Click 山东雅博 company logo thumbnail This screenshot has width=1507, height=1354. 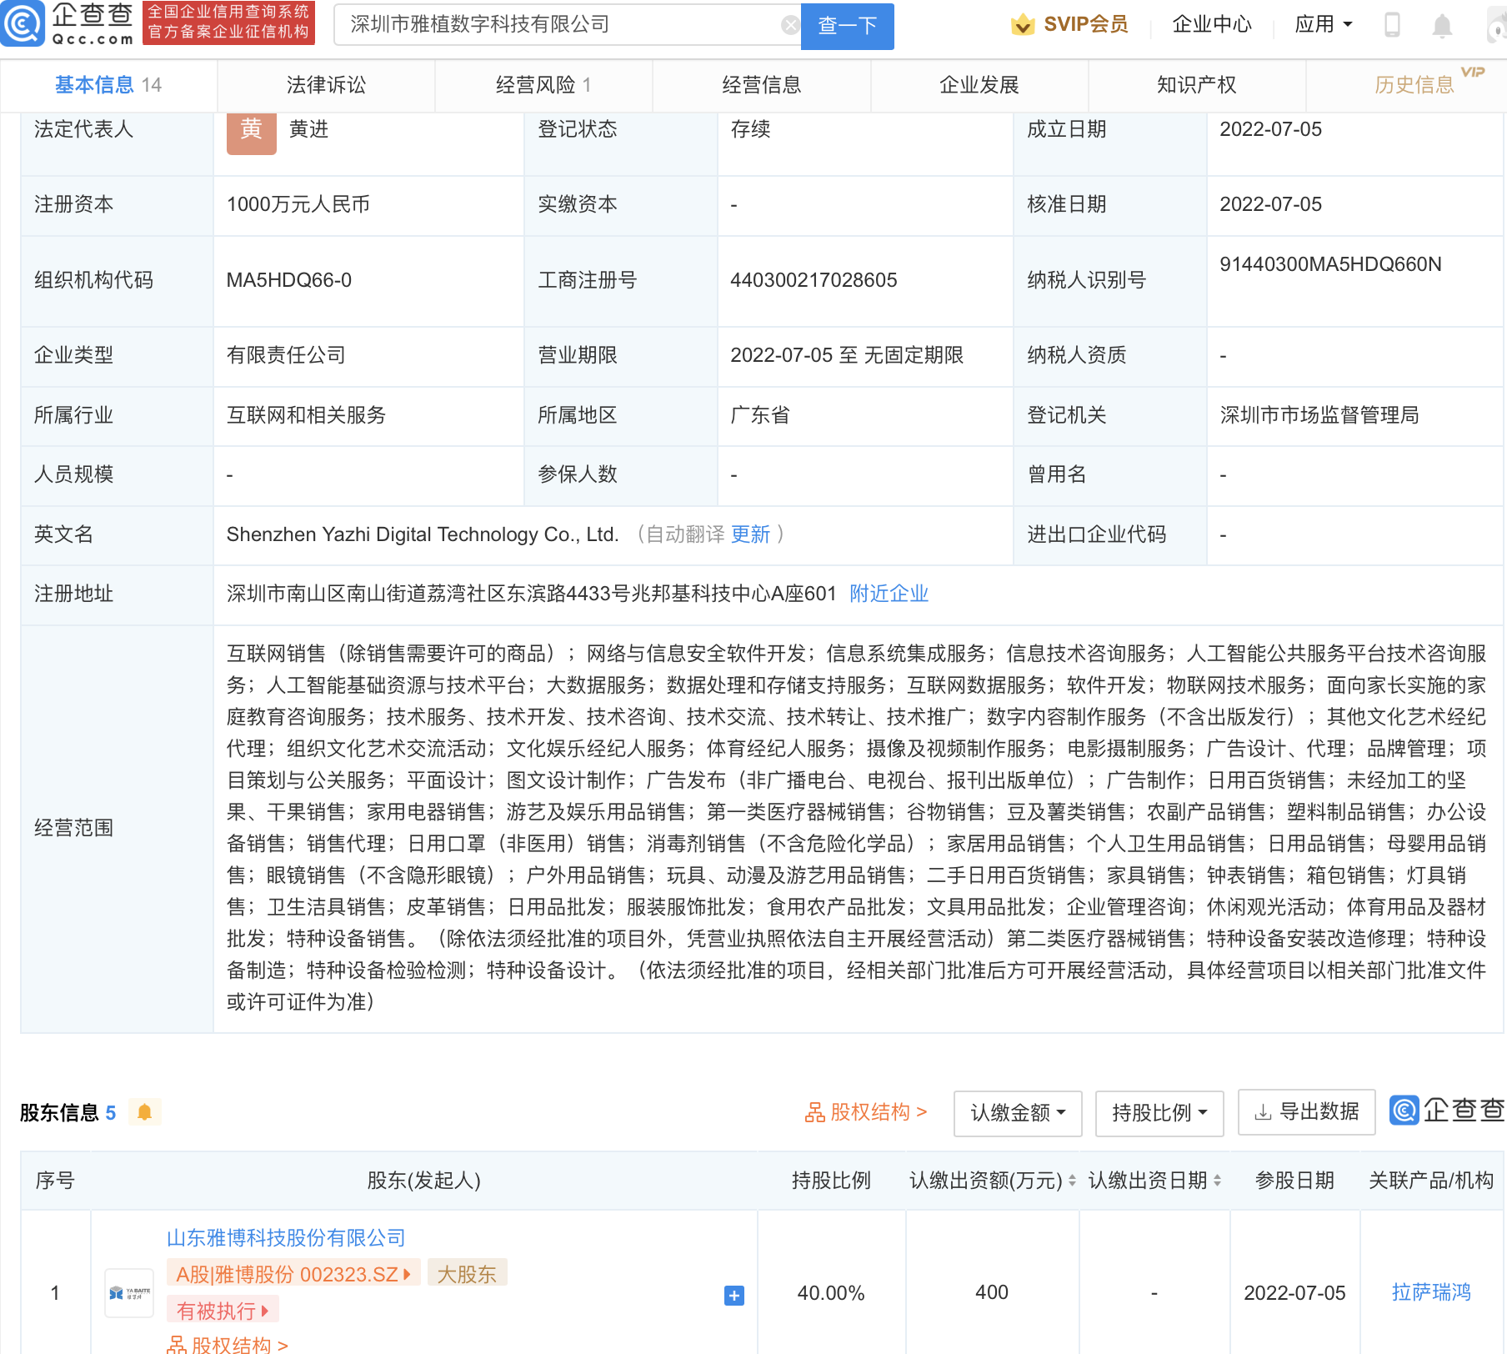[129, 1293]
